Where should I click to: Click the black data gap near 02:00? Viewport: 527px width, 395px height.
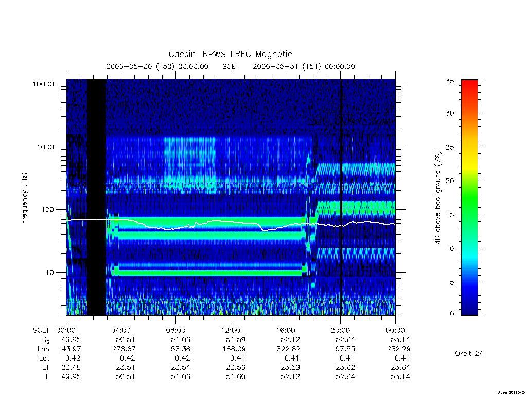click(96, 197)
